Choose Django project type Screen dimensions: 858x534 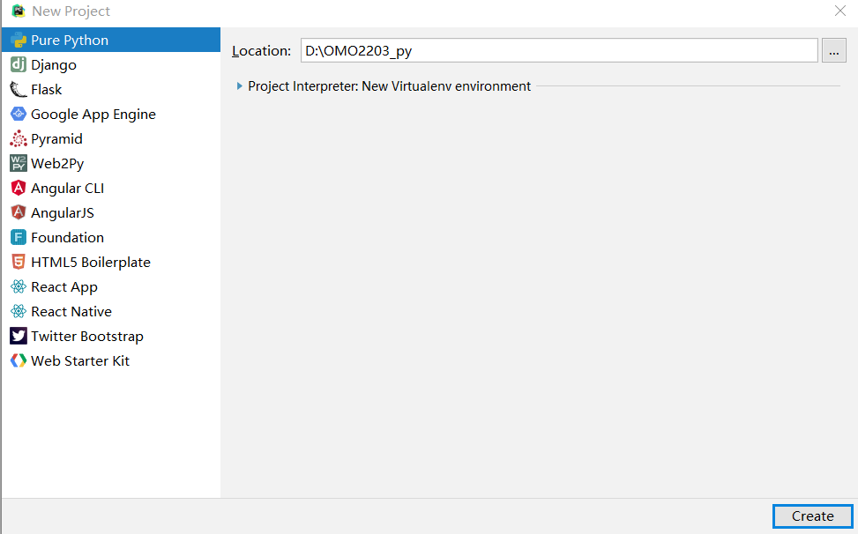[111, 64]
